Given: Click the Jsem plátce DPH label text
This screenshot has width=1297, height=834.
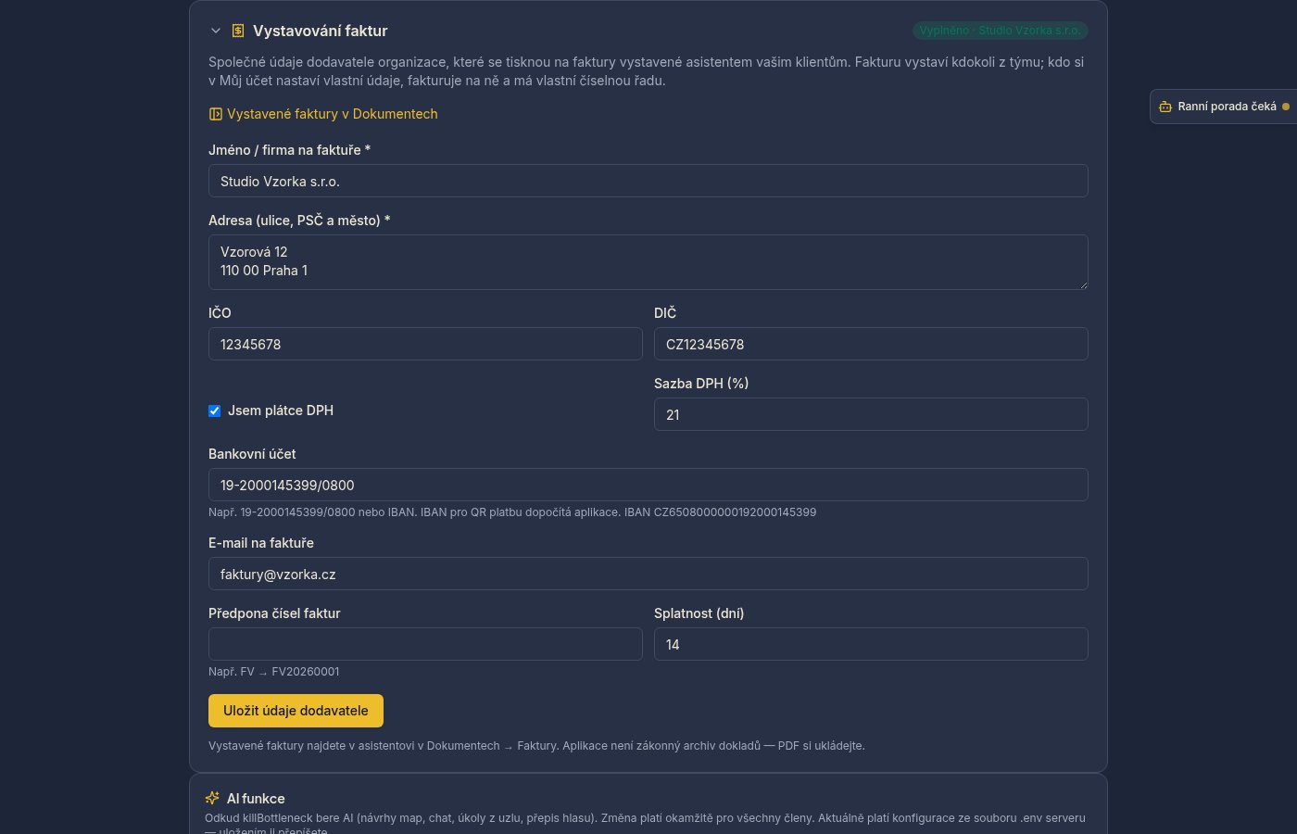Looking at the screenshot, I should click(281, 411).
